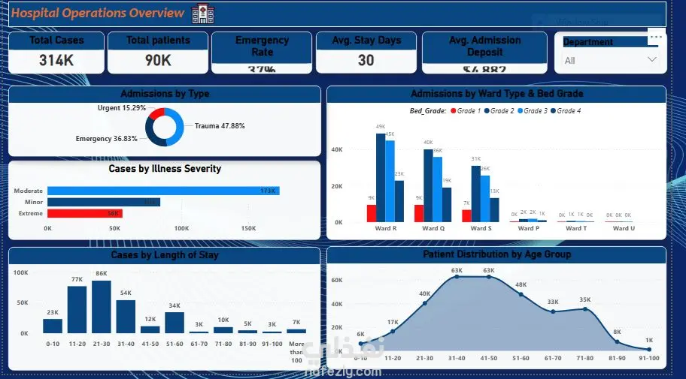Viewport: 686px width, 379px height.
Task: Click Ward R Grade 1 red bar
Action: click(372, 213)
